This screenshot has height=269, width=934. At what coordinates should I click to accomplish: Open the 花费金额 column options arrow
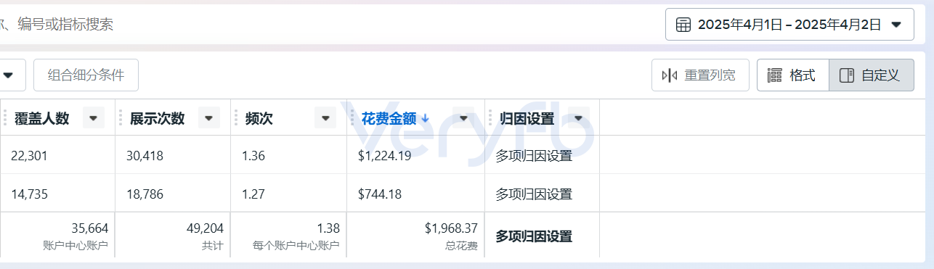[x=463, y=118]
